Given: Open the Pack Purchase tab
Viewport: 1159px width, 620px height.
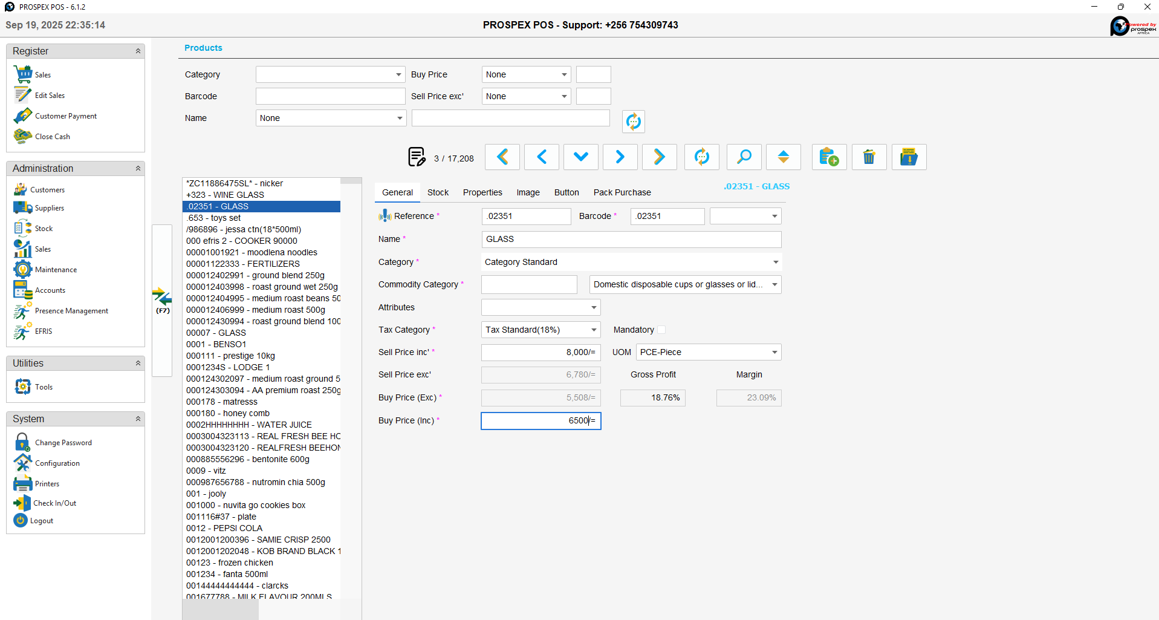Looking at the screenshot, I should (622, 192).
